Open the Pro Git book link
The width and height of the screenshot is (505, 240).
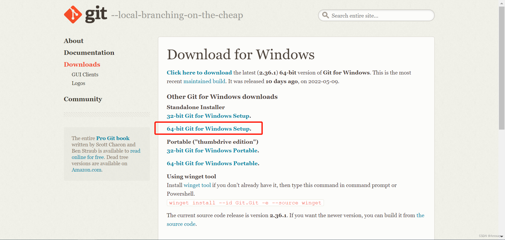(113, 138)
